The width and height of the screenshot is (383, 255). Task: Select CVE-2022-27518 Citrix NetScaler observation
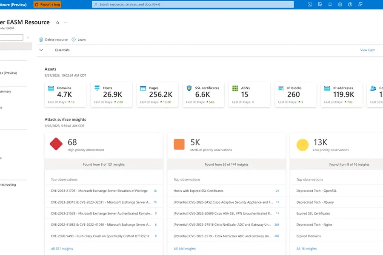[226, 224]
